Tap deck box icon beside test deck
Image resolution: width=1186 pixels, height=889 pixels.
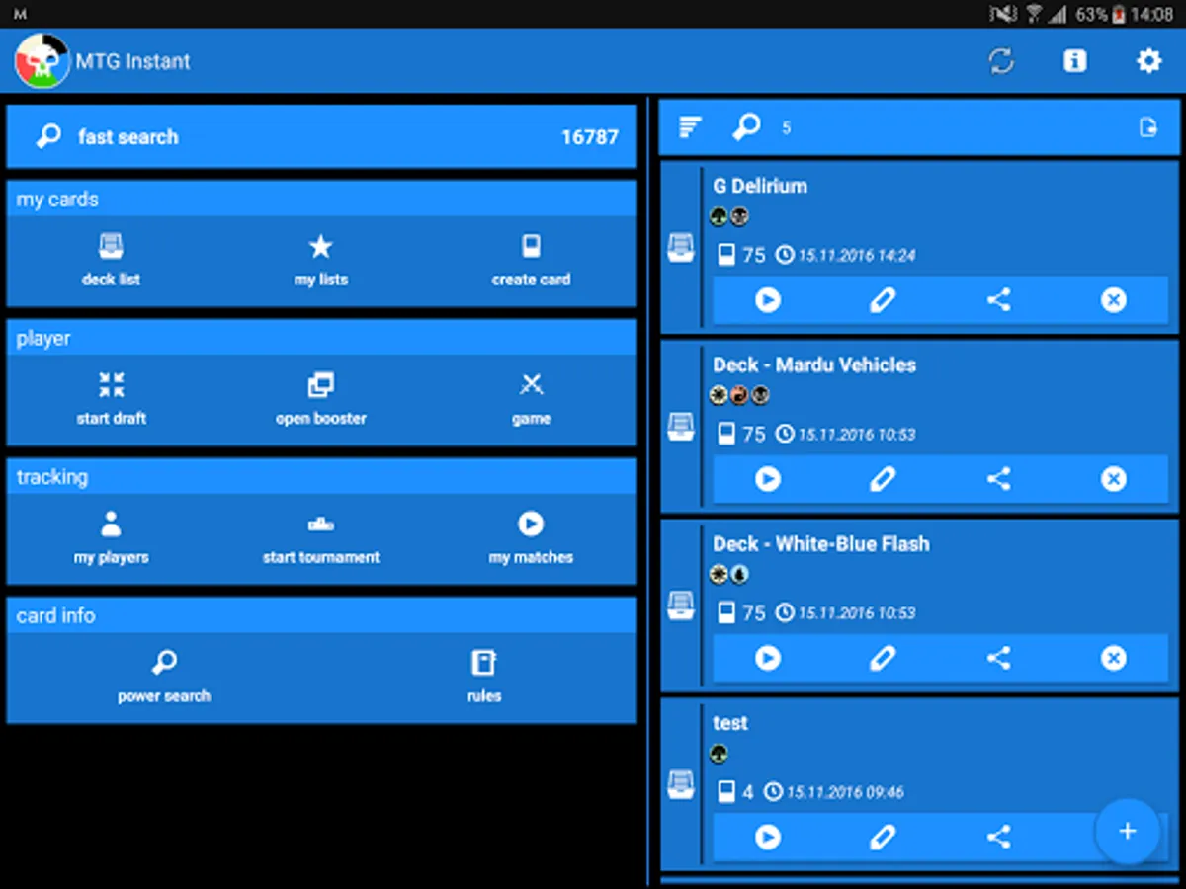click(681, 784)
